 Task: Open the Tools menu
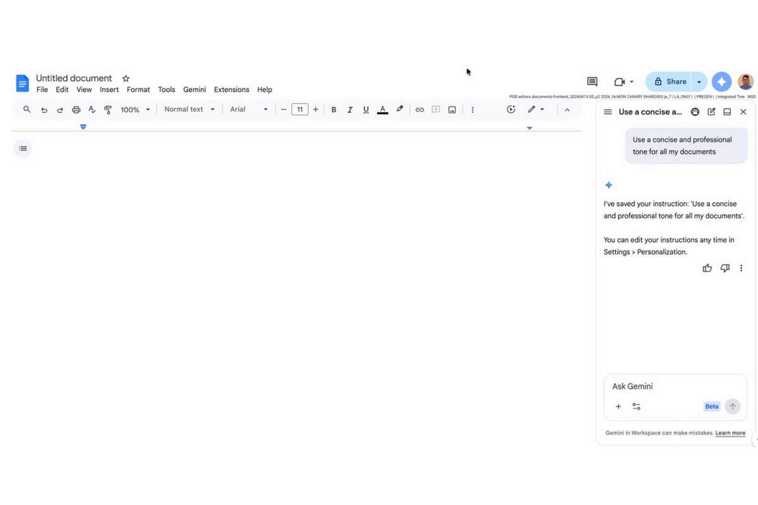coord(167,90)
